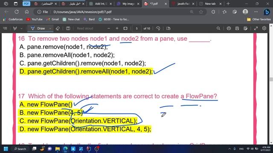Screen dimensions: 273x153
Task: Click the address bar with 7.pdf path
Action: click(x=111, y=12)
